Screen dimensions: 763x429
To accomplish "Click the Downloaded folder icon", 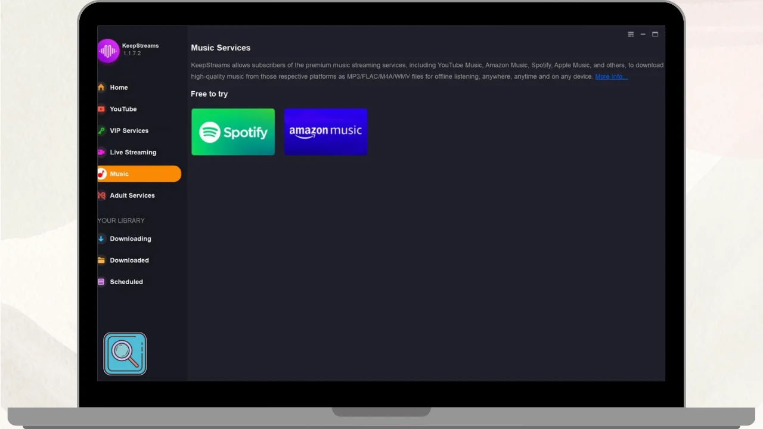I will tap(101, 260).
